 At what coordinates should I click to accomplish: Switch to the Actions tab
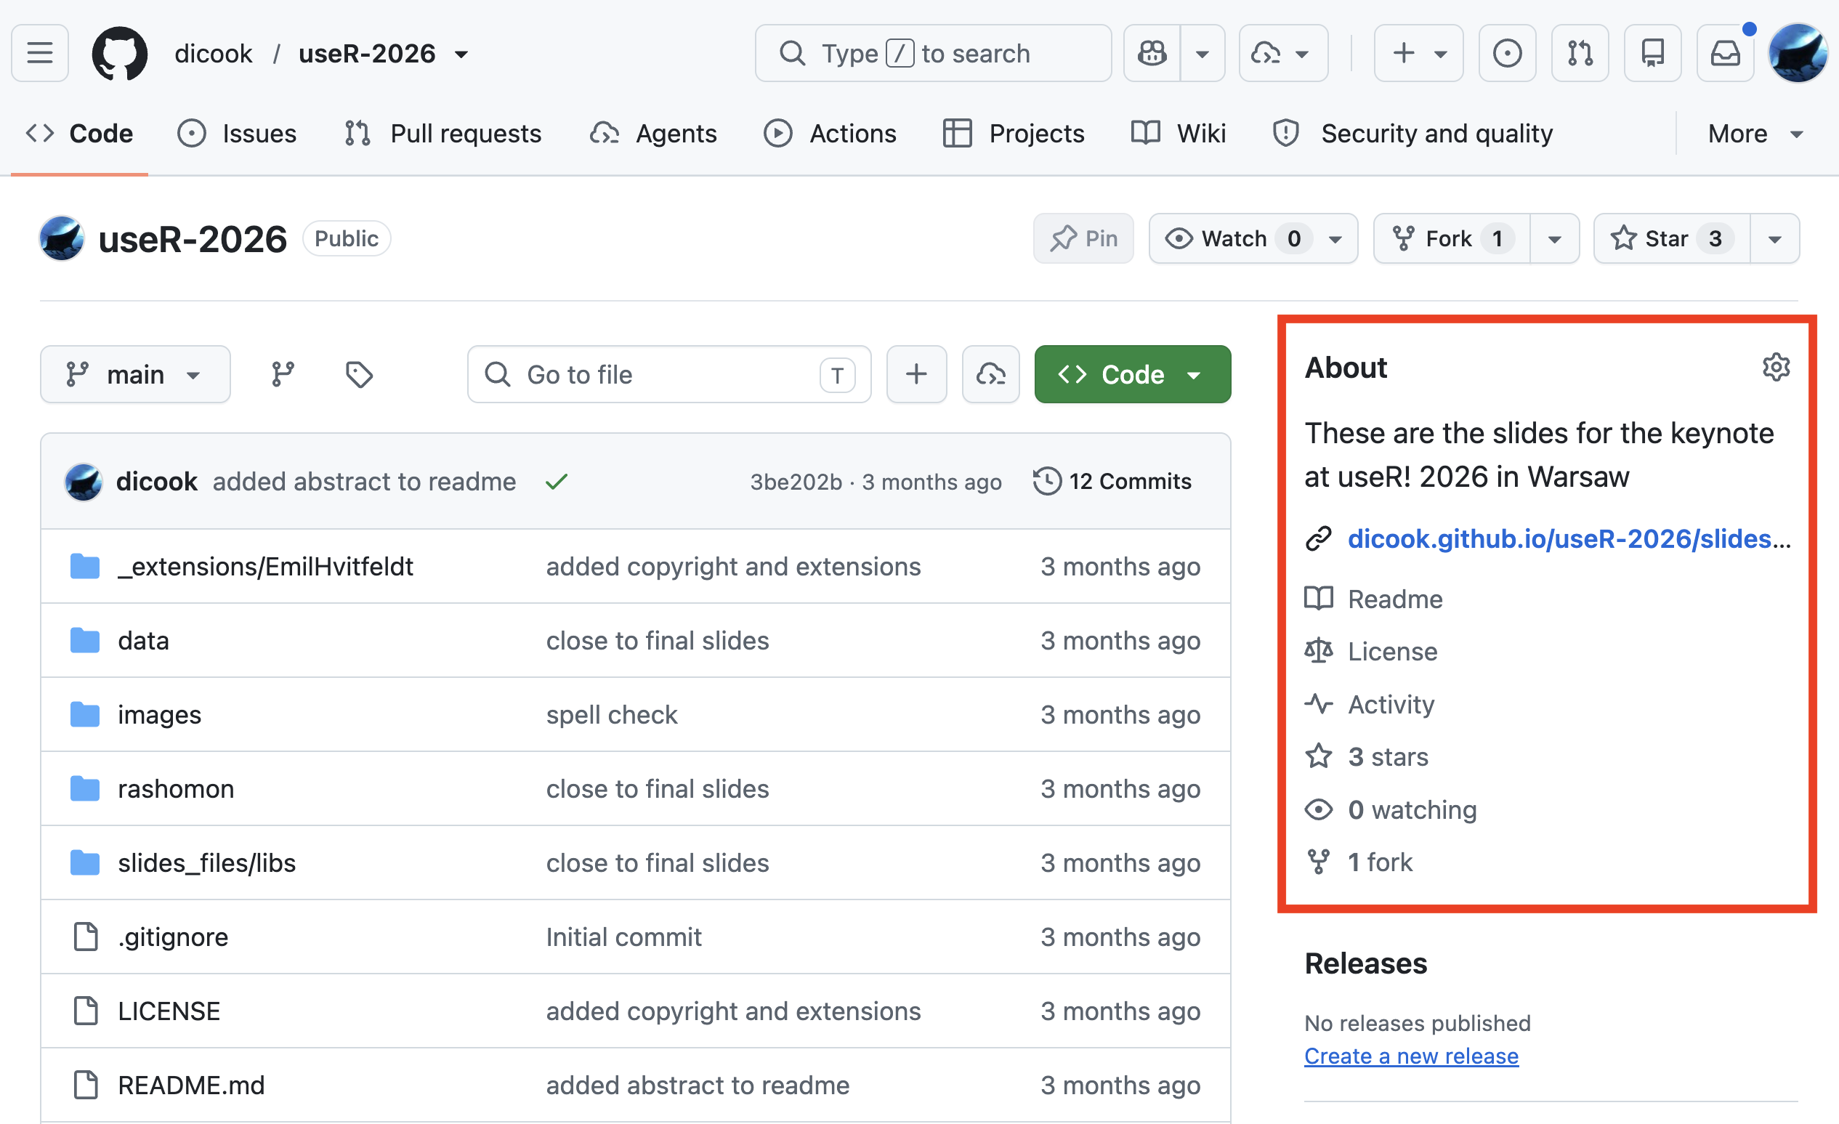(830, 134)
